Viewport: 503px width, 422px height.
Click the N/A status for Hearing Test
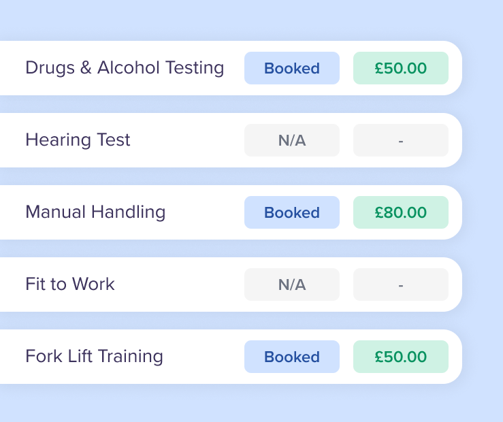(x=292, y=140)
